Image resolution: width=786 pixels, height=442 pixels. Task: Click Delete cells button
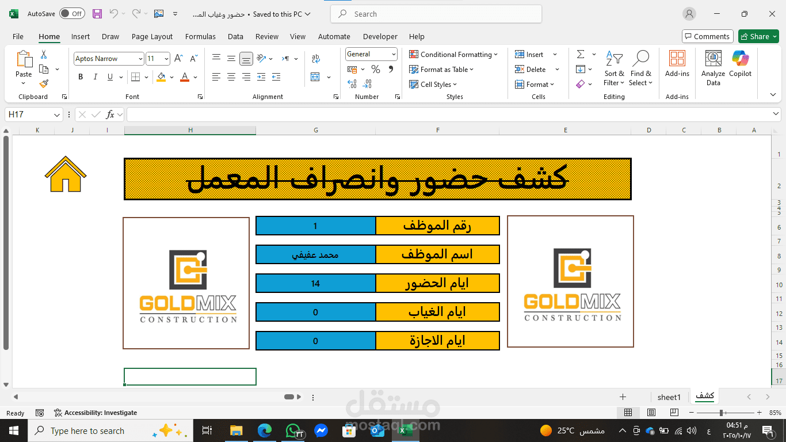(x=531, y=69)
